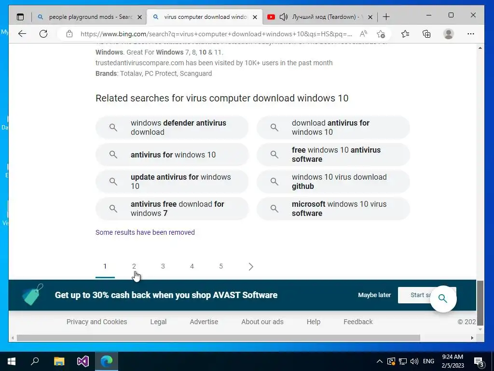Open the Favorites list icon

(405, 34)
